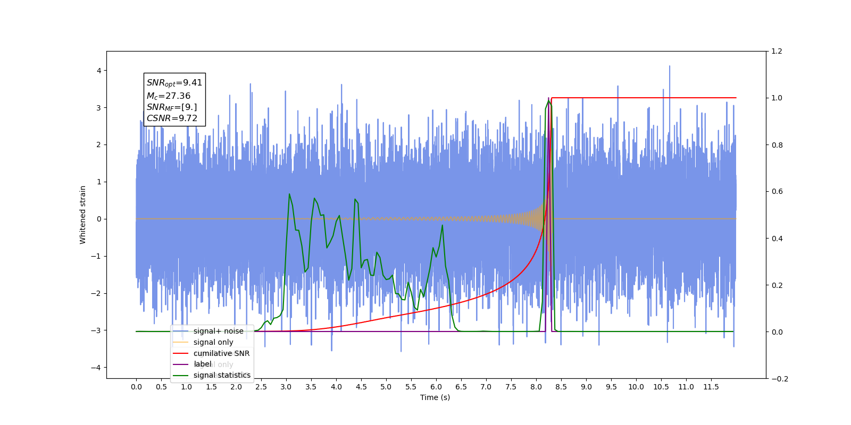The width and height of the screenshot is (851, 425).
Task: Click the 4 tick on the strain axis
Action: click(99, 71)
